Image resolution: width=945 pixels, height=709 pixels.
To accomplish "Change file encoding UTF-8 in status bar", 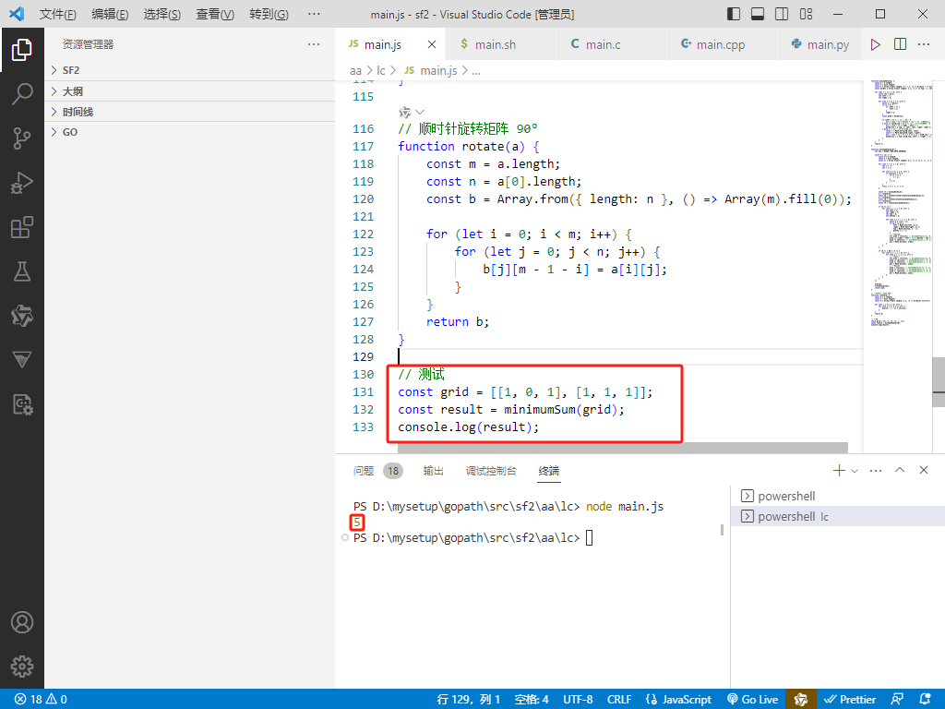I will 578,700.
